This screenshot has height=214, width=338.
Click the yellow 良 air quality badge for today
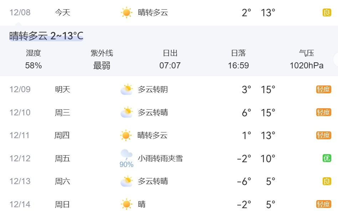(x=327, y=13)
